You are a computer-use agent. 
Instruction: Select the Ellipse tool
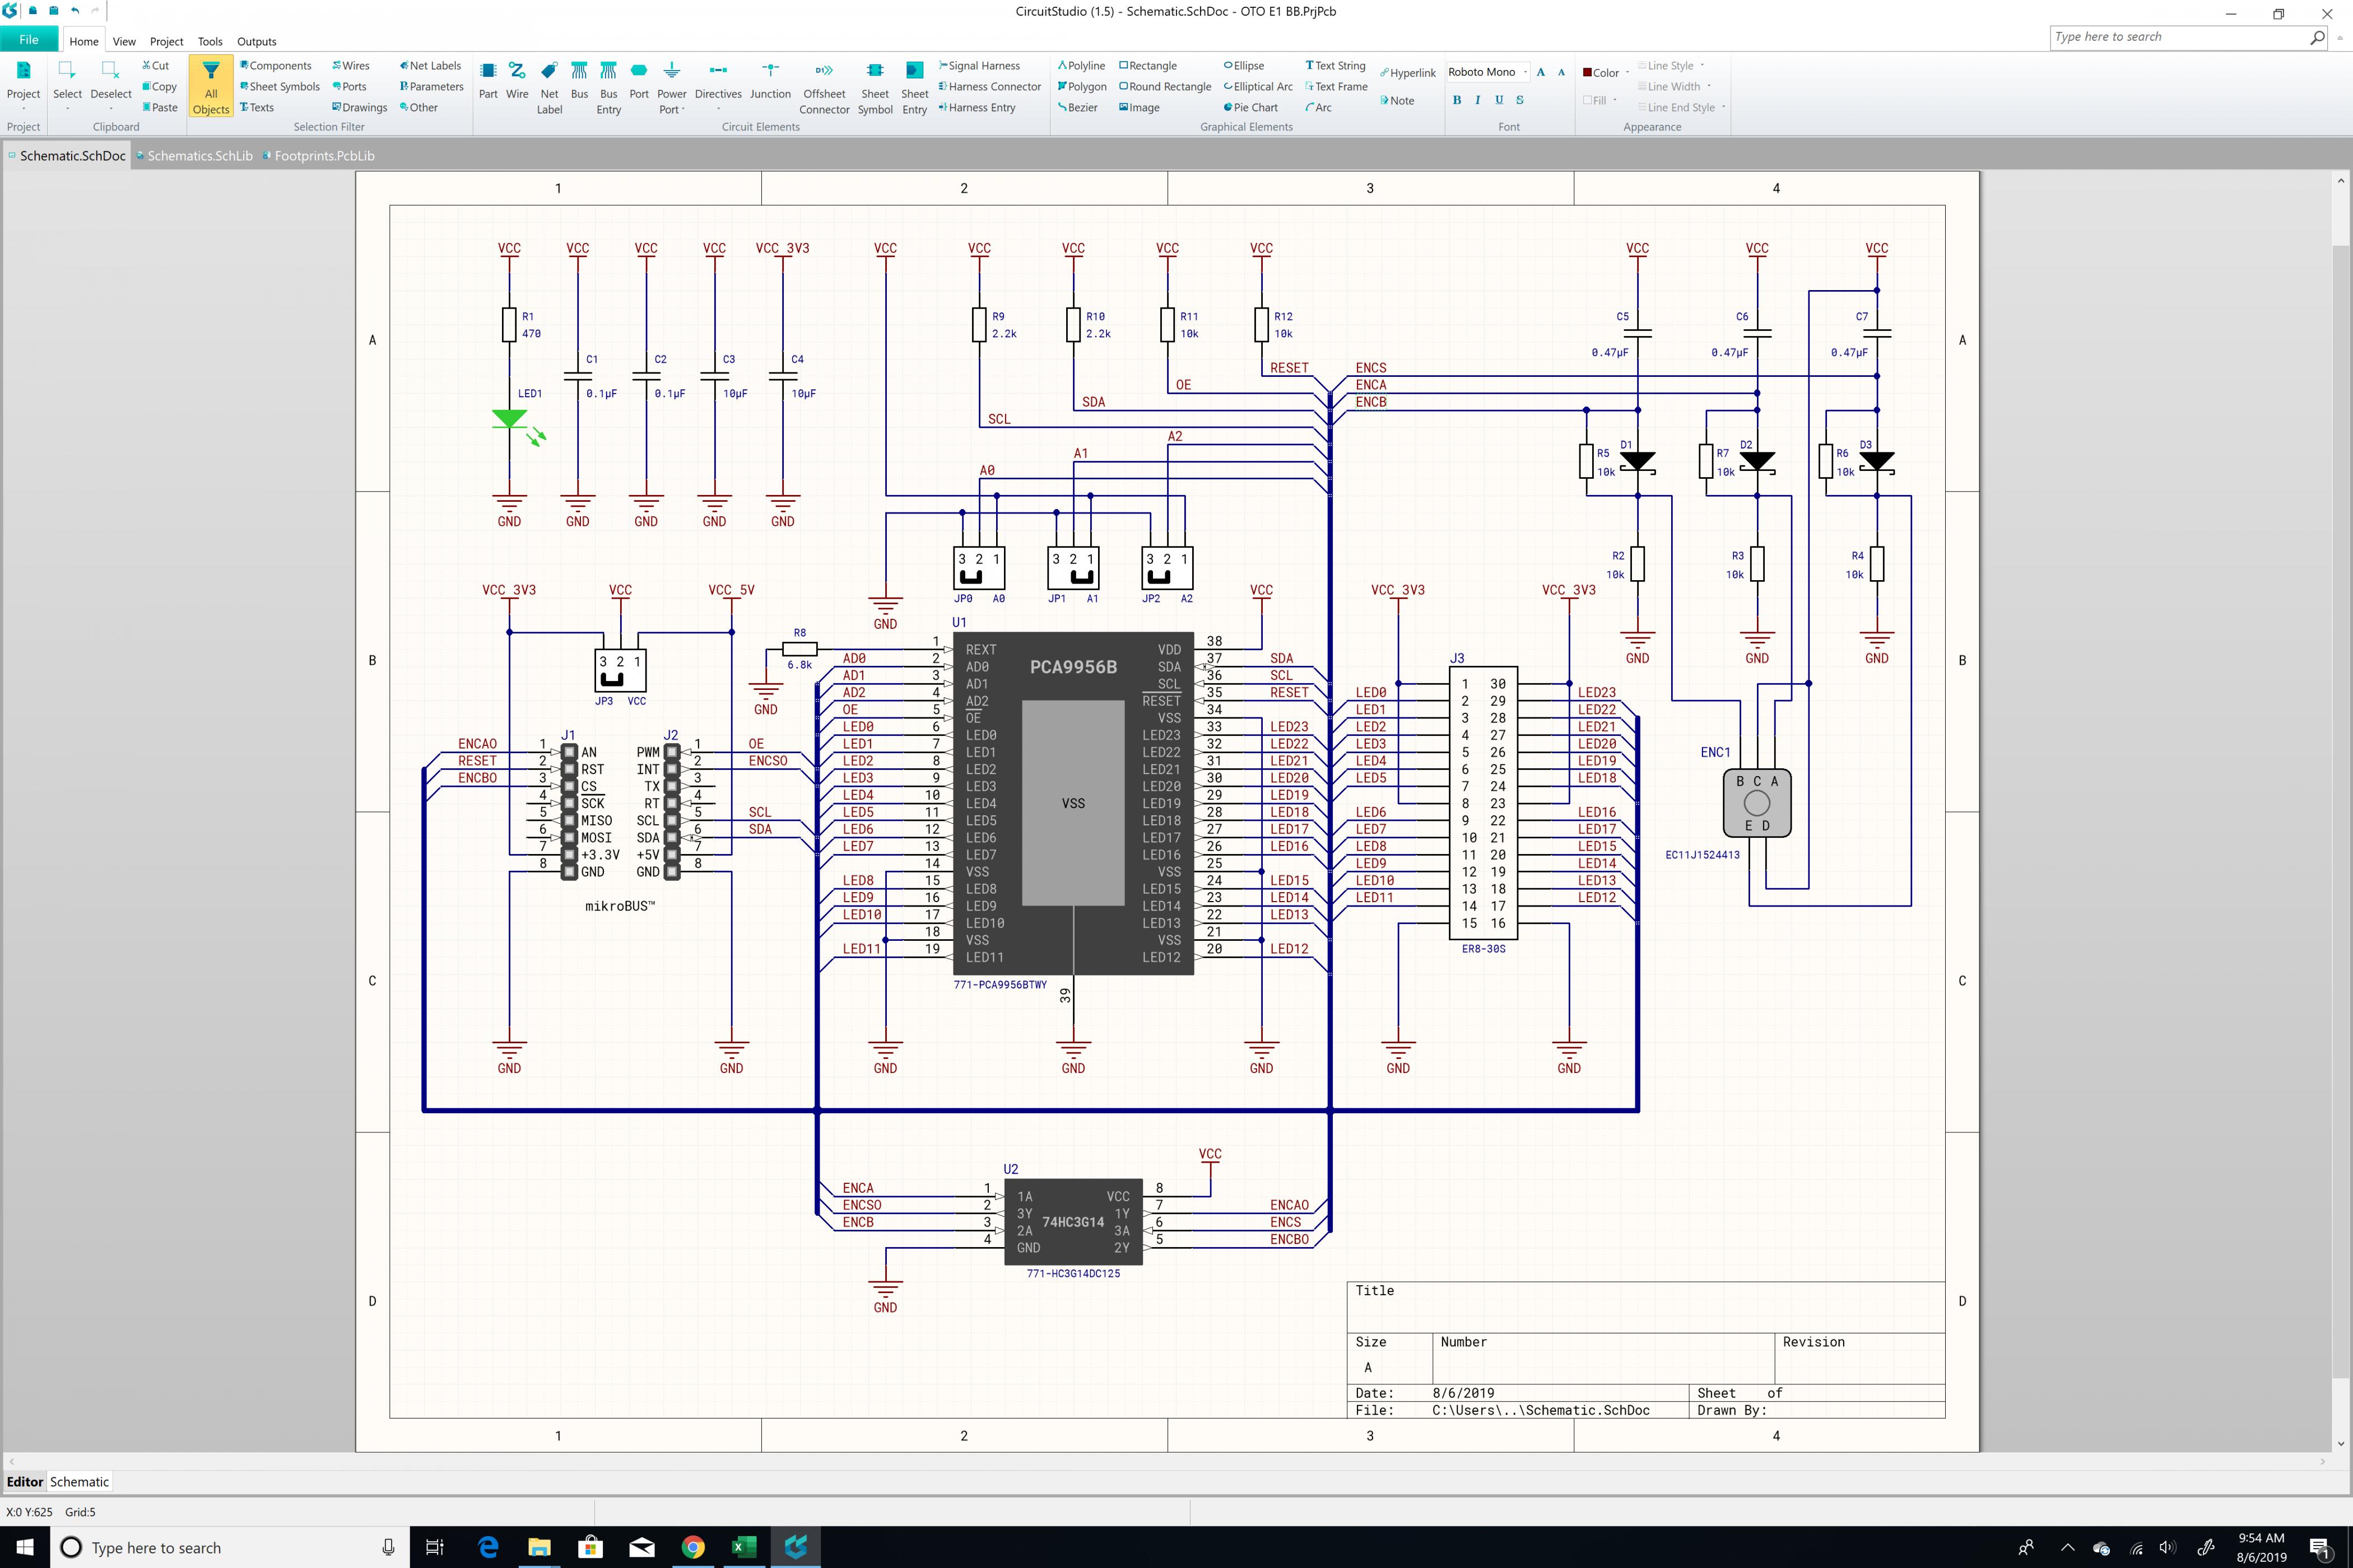[x=1244, y=66]
